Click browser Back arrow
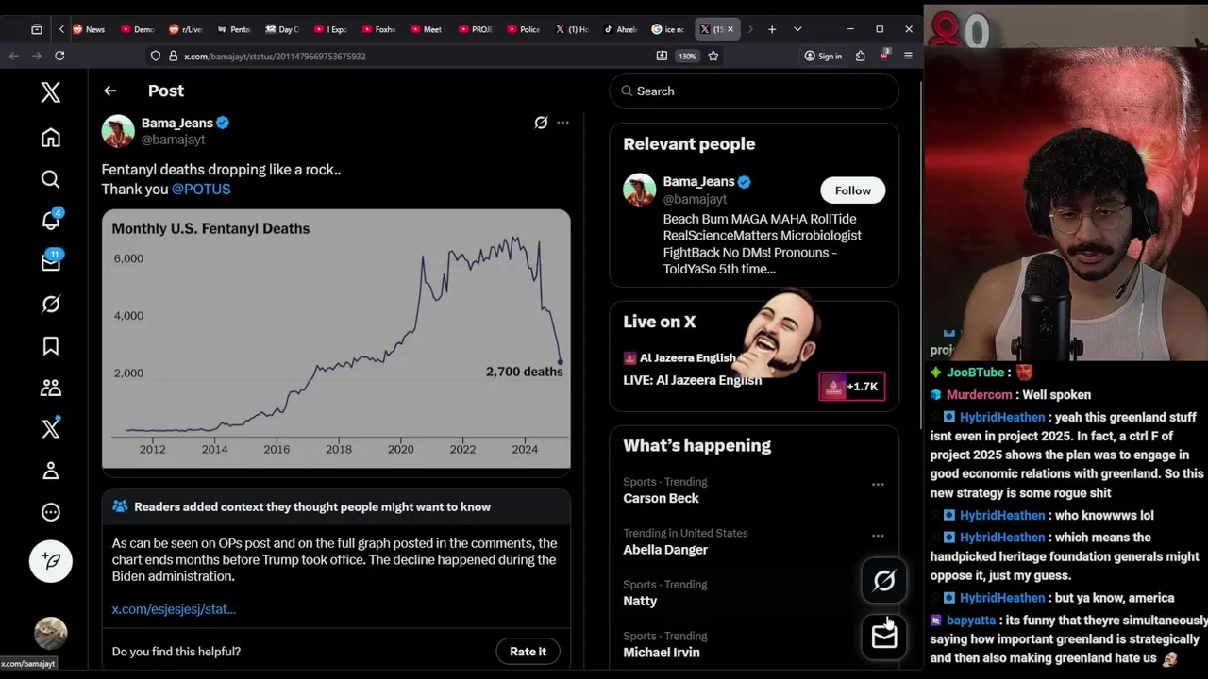This screenshot has height=679, width=1208. point(14,56)
